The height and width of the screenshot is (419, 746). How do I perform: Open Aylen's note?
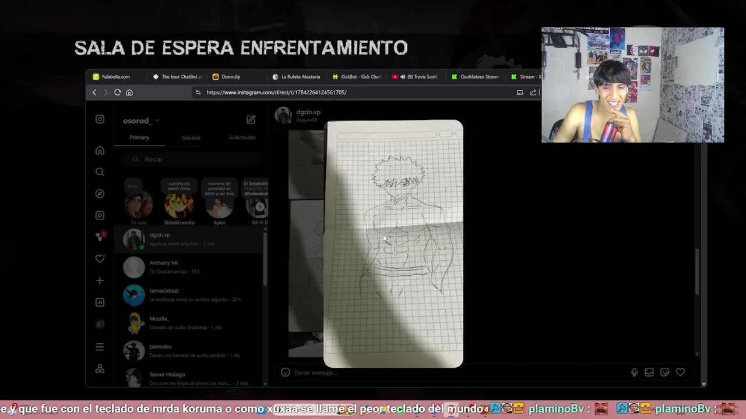pos(219,203)
